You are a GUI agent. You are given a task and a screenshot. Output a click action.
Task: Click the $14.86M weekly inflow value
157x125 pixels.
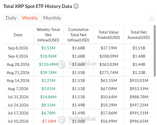[x=48, y=97]
